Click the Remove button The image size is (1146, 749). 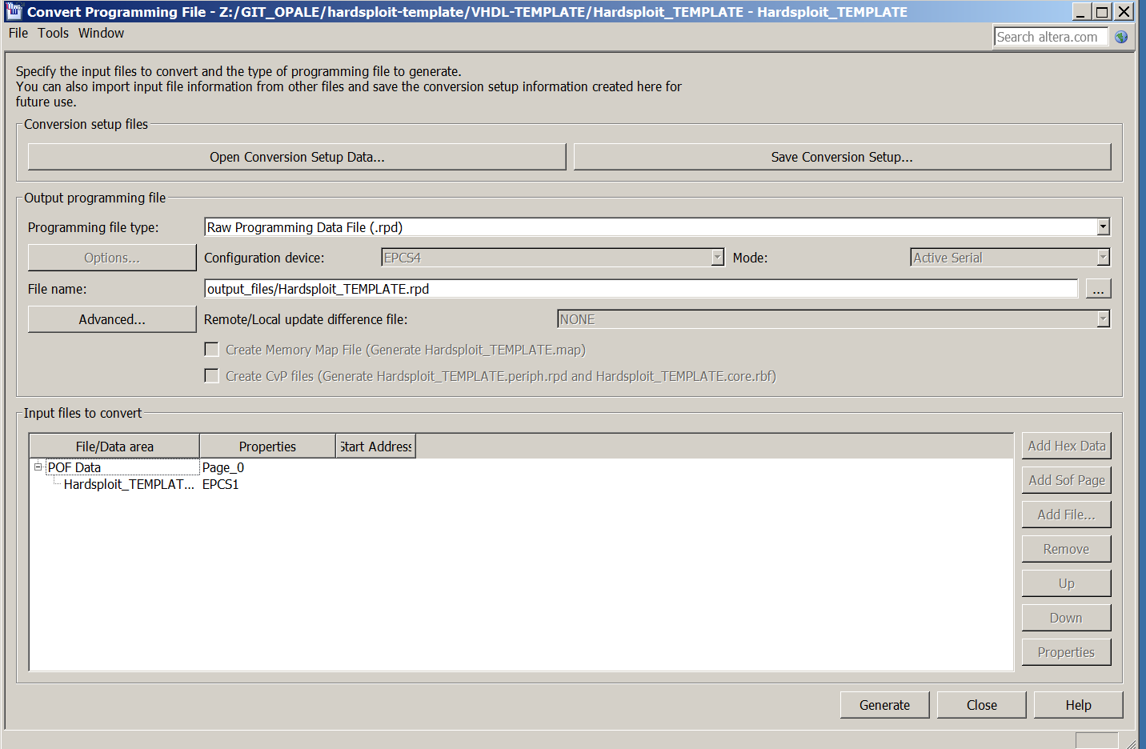1067,549
